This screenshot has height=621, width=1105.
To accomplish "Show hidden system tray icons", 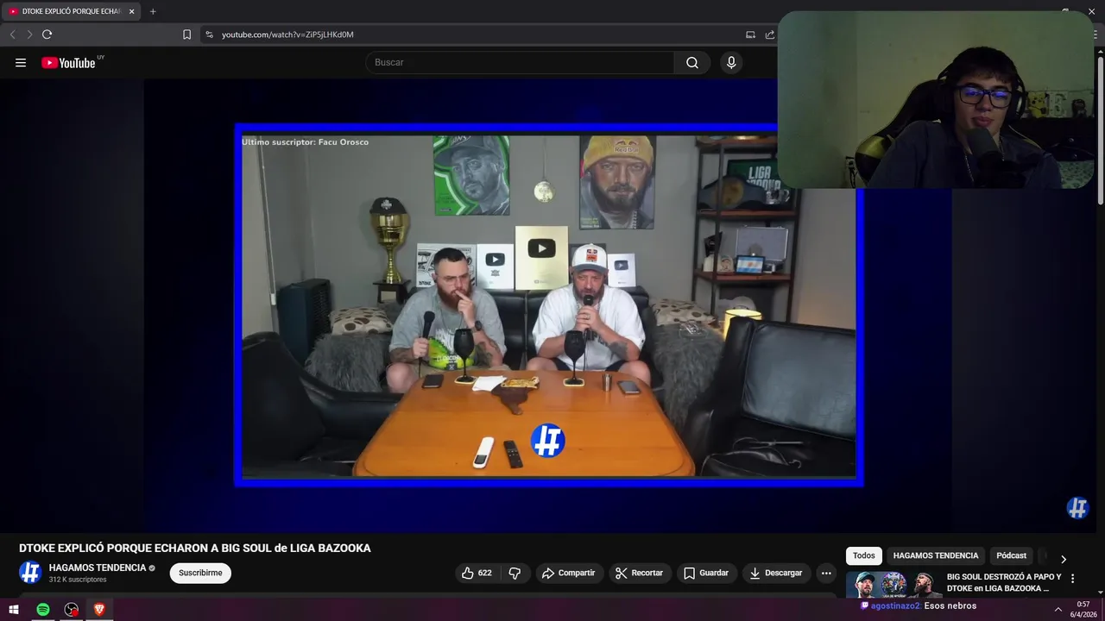I will coord(1058,609).
